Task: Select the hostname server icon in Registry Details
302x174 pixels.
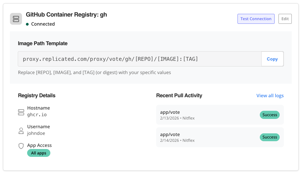Action: tap(21, 112)
